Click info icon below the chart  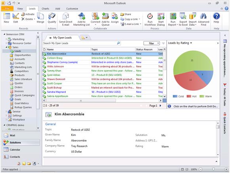point(169,106)
